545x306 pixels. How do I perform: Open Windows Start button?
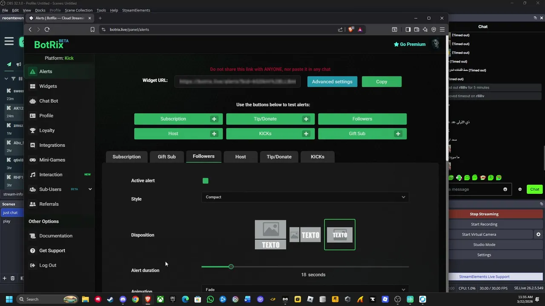coord(9,299)
